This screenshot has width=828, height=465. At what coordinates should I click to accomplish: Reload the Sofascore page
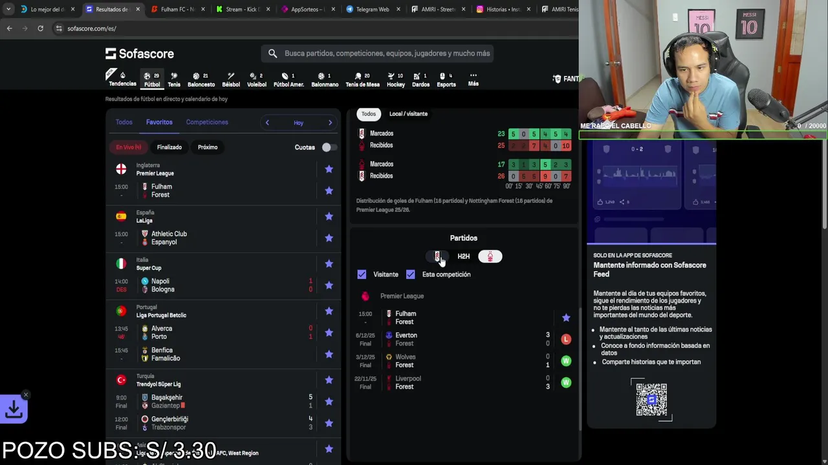tap(40, 28)
